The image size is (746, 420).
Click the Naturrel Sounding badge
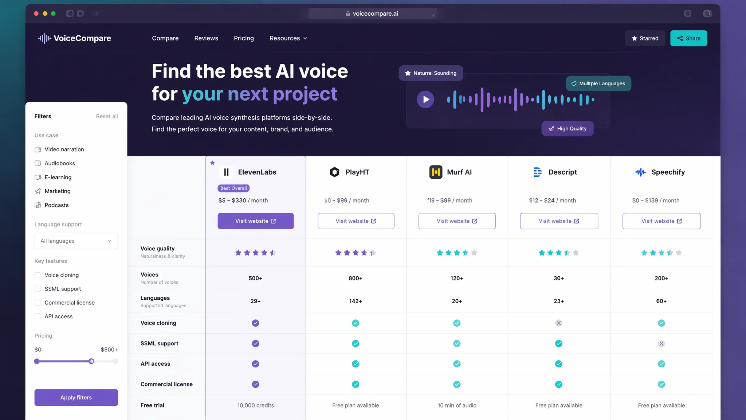coord(431,73)
